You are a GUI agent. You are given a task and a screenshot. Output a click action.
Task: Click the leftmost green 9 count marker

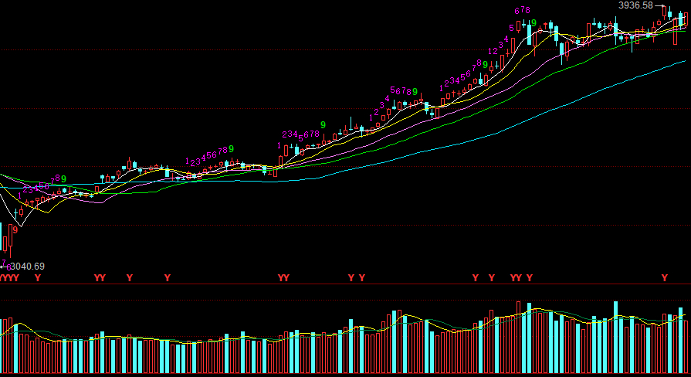pyautogui.click(x=63, y=179)
